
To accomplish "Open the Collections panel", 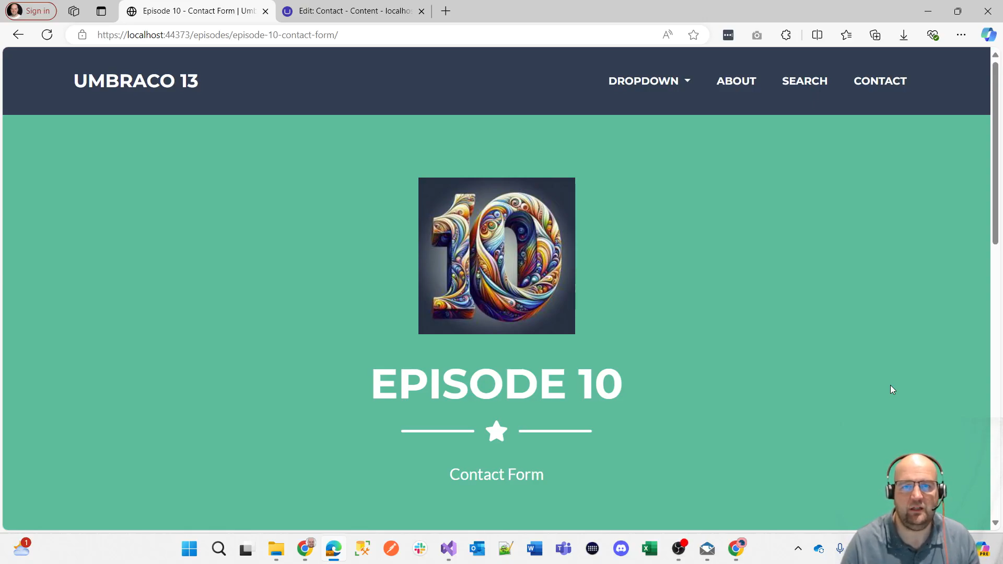I will click(876, 34).
